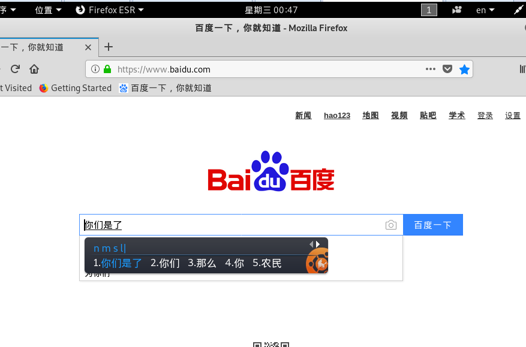Save page to Pocket icon
This screenshot has width=526, height=347.
pos(447,69)
